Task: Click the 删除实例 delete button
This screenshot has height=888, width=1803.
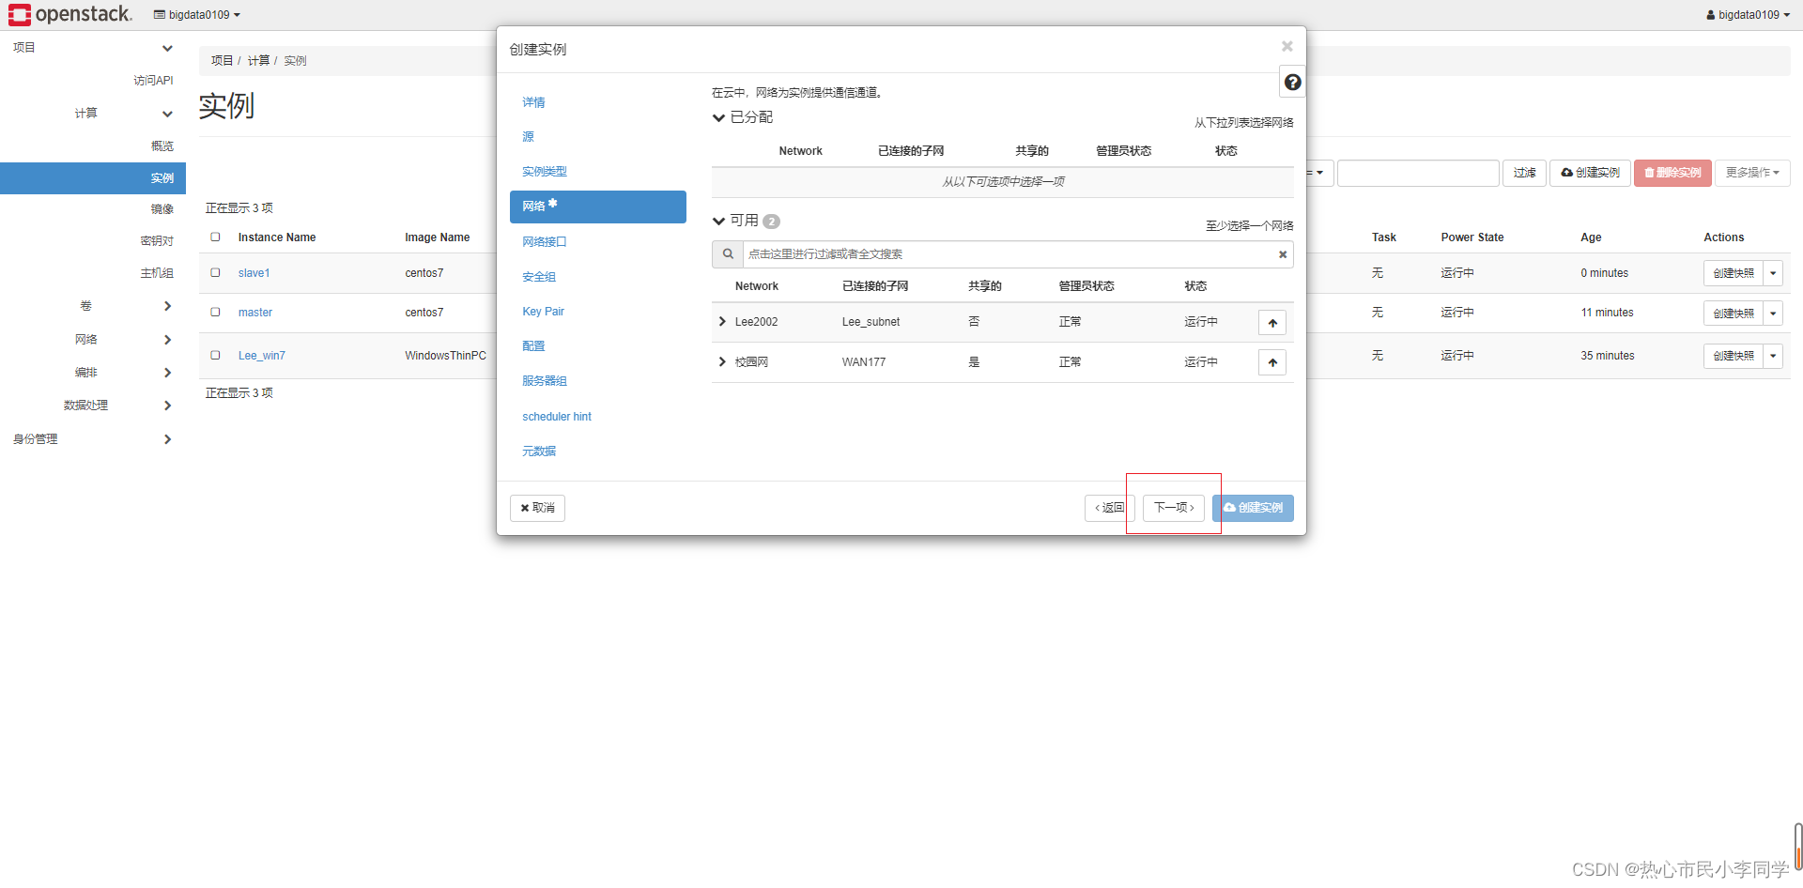Action: 1672,173
